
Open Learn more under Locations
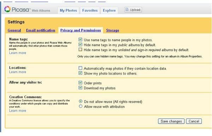18,72
